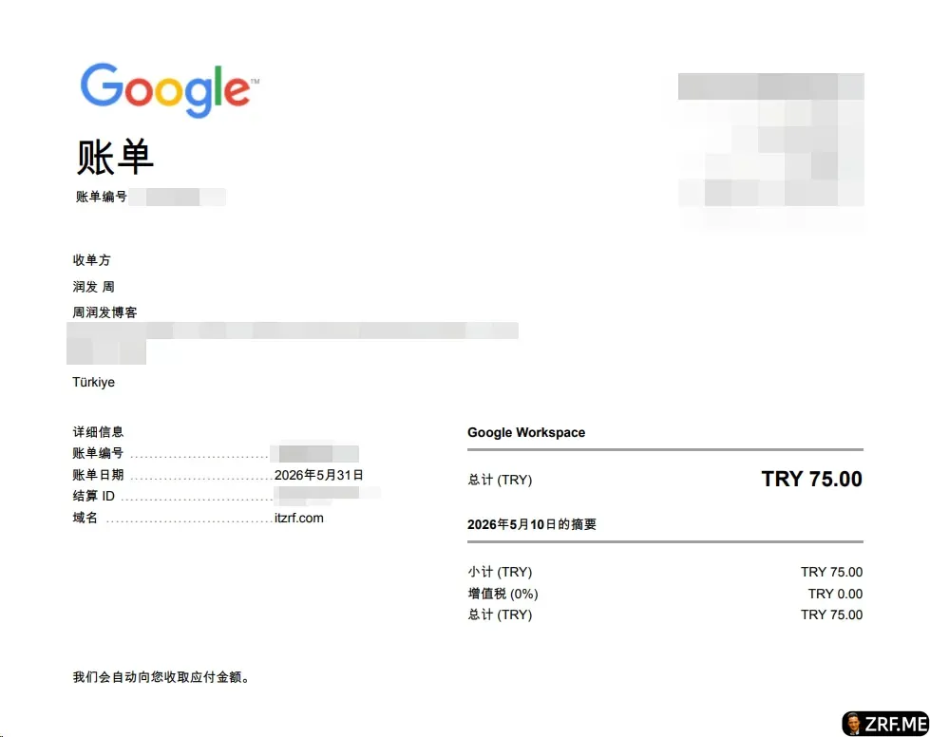The height and width of the screenshot is (737, 930).
Task: Click the 账单编号 label under 详细信息
Action: [98, 453]
